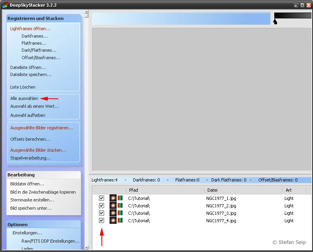
Task: Open Dark/Flatframes… link
Action: (39, 50)
